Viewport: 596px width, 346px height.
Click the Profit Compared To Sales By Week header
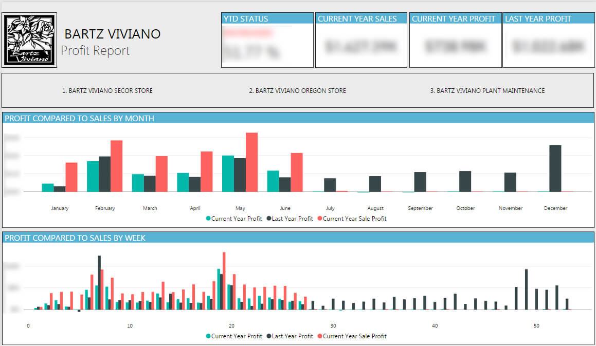[x=76, y=238]
